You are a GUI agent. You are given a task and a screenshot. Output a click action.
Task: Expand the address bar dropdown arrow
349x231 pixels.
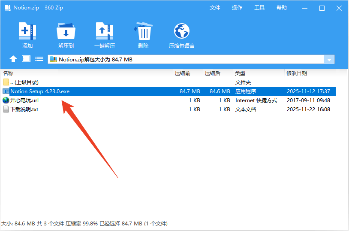pos(329,60)
